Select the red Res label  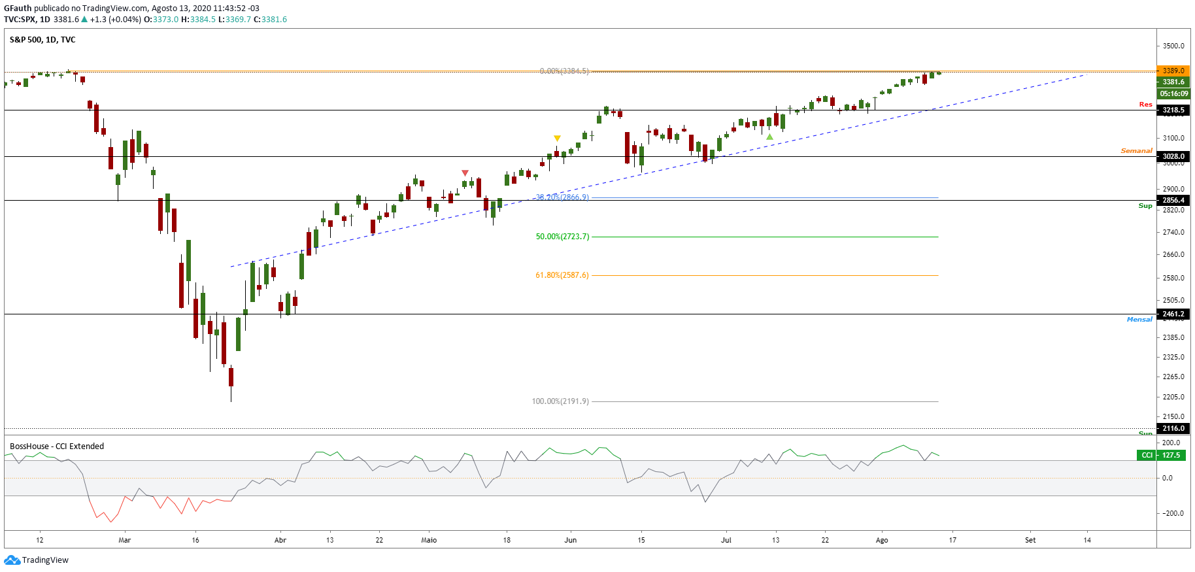pyautogui.click(x=1145, y=105)
